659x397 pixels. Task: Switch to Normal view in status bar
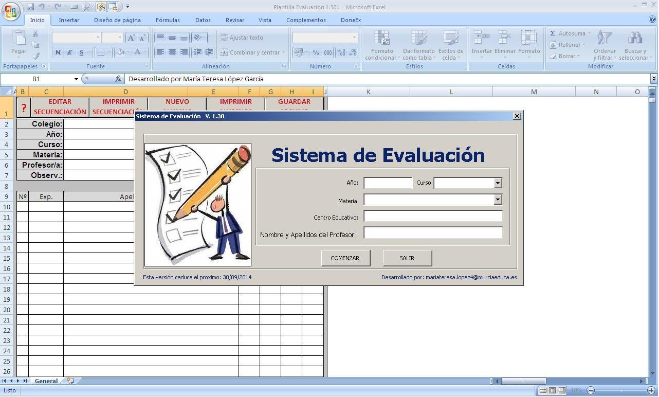tap(543, 391)
